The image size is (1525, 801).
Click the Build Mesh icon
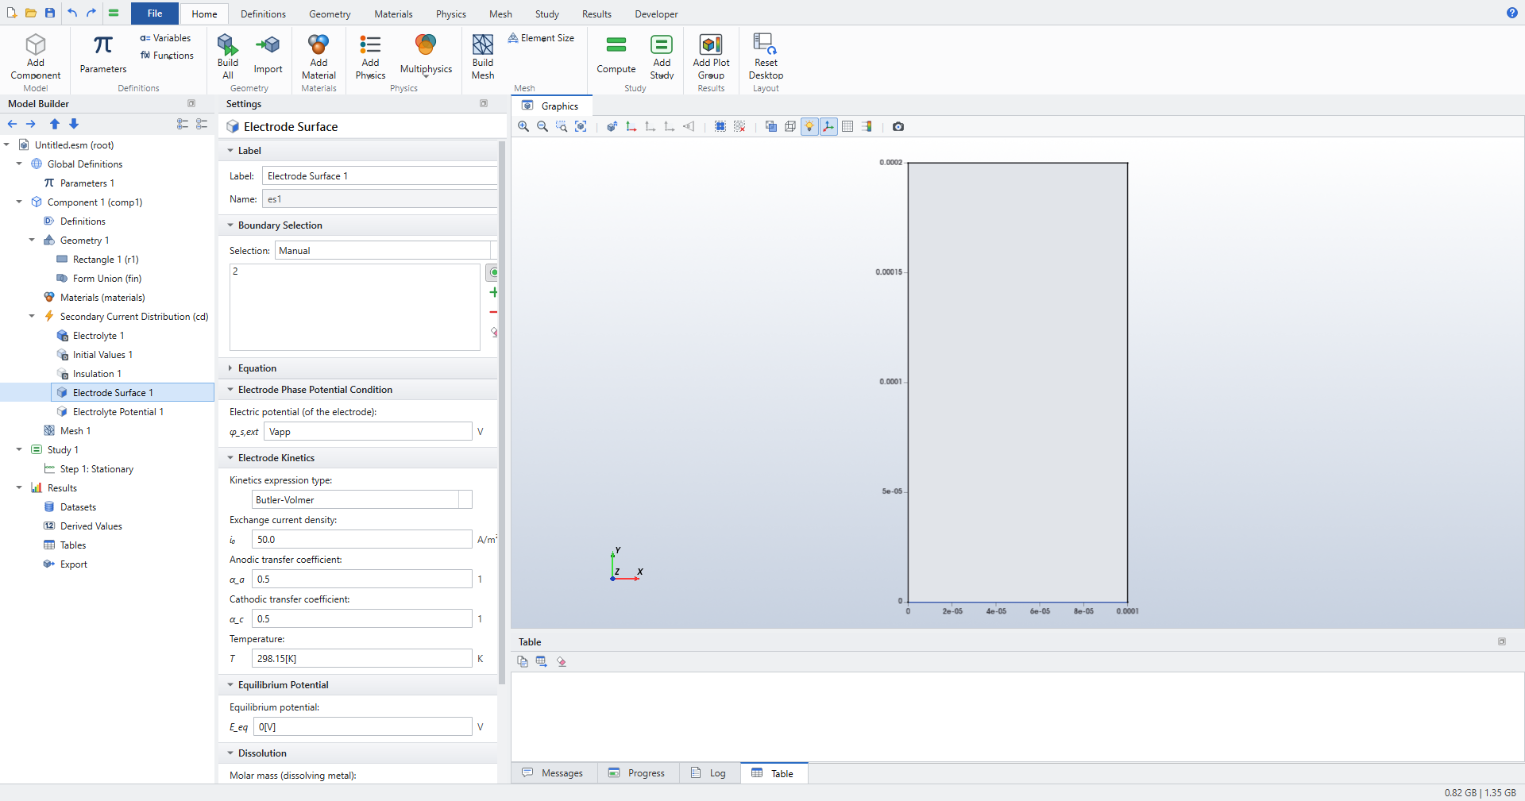tap(483, 56)
